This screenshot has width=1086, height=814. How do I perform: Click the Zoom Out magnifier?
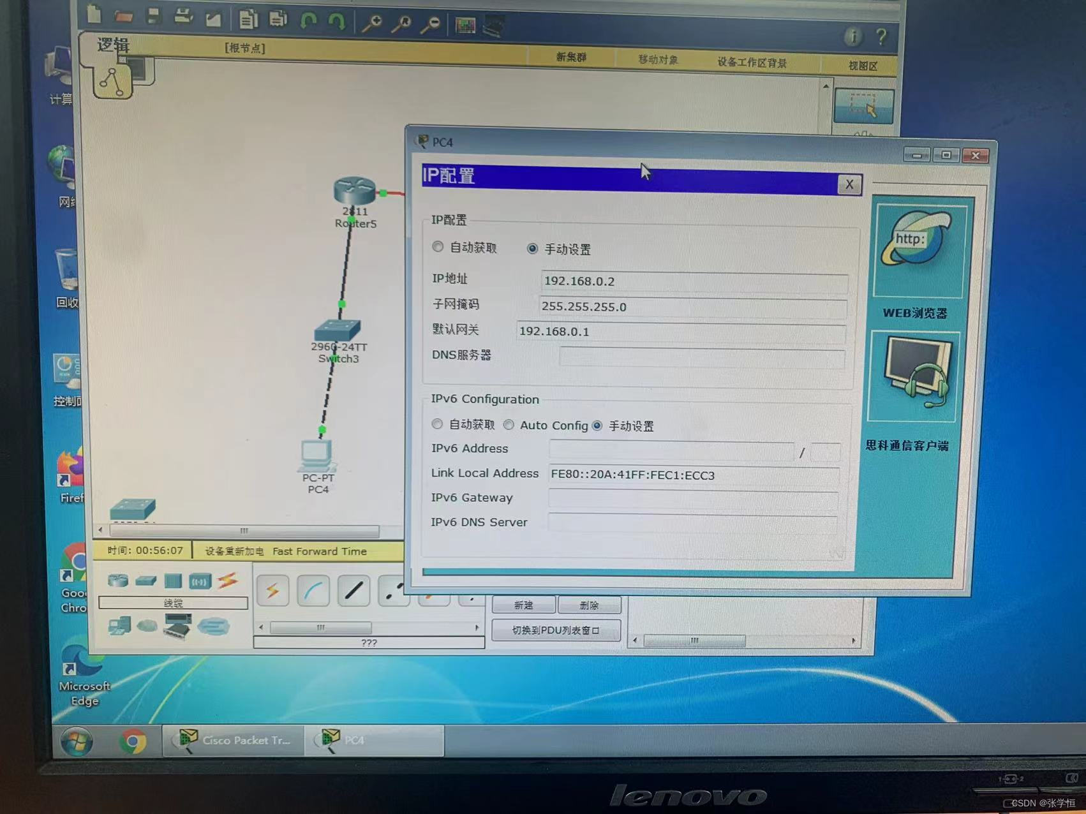431,25
